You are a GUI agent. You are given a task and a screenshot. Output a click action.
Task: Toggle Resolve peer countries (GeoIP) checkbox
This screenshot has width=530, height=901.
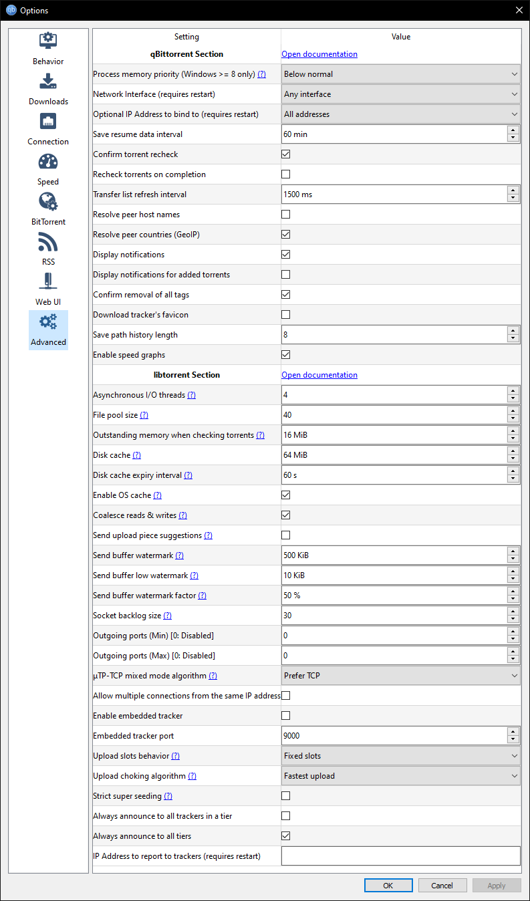tap(285, 235)
